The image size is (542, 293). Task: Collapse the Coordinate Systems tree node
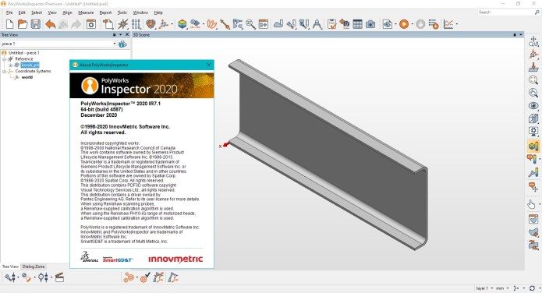click(4, 71)
